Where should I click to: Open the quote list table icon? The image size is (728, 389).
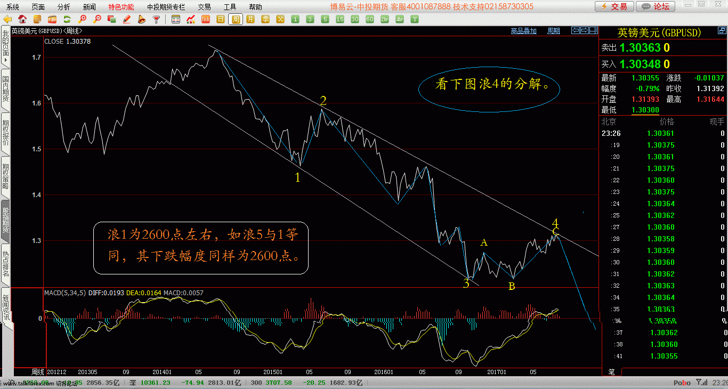click(176, 19)
